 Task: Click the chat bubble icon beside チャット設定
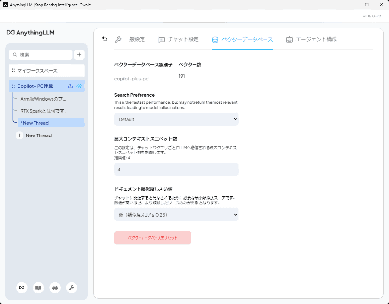pos(161,40)
